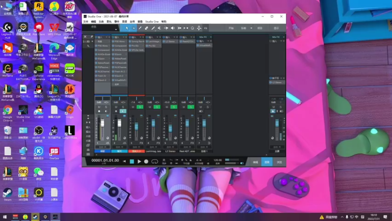
Task: Mute channel 1
Action: coord(99,107)
